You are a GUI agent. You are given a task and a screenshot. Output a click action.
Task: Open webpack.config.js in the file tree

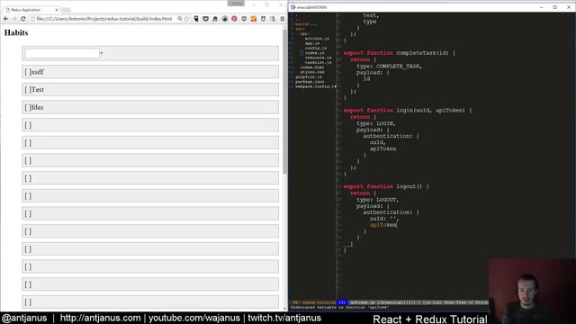[315, 86]
